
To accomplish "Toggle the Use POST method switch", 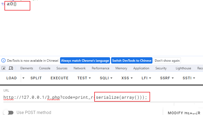I will pos(8,112).
